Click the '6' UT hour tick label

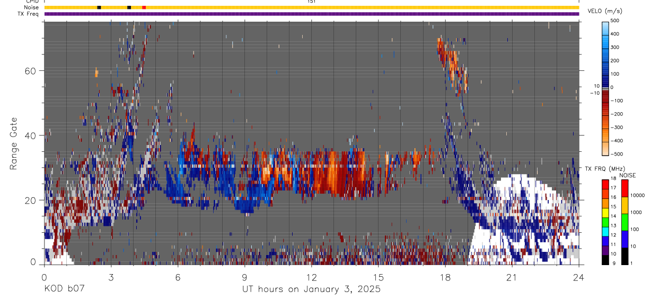click(x=178, y=277)
